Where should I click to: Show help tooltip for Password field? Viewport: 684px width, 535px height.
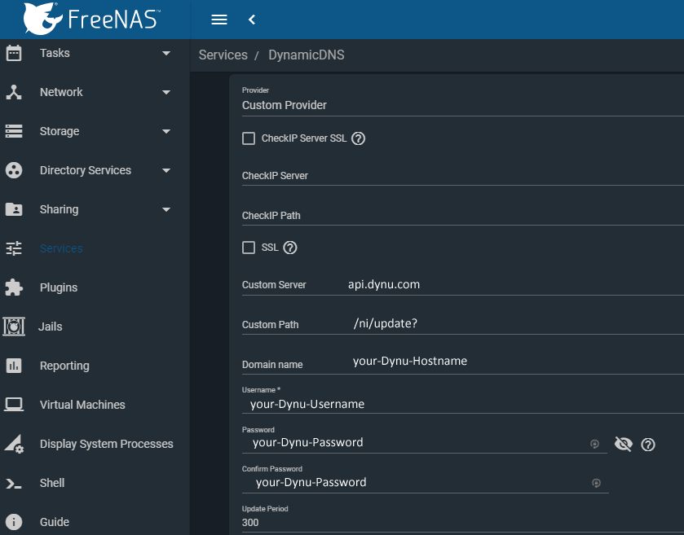click(x=648, y=445)
